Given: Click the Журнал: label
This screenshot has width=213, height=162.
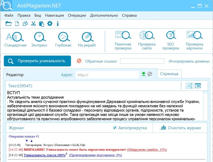Looking at the screenshot, I should tap(17, 128).
